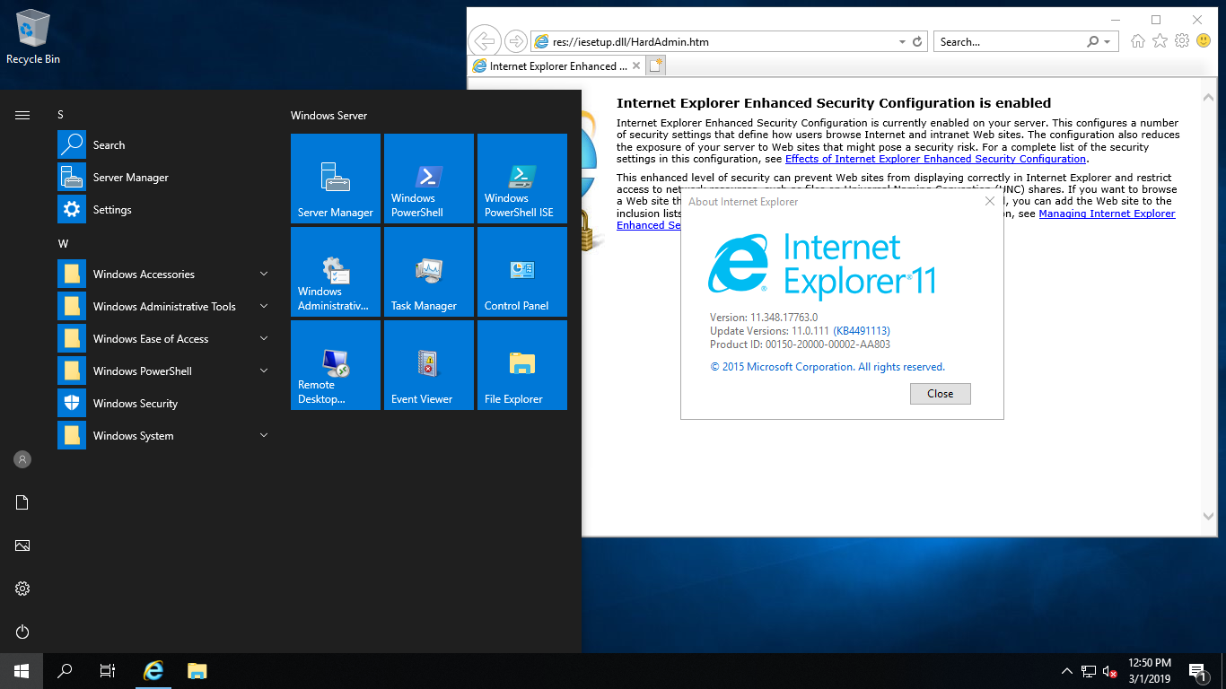Expand Windows Administrative Tools folder
Viewport: 1226px width, 689px height.
(165, 307)
